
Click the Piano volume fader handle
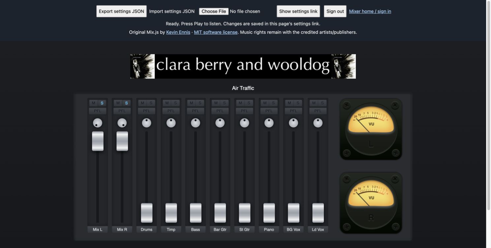point(269,213)
